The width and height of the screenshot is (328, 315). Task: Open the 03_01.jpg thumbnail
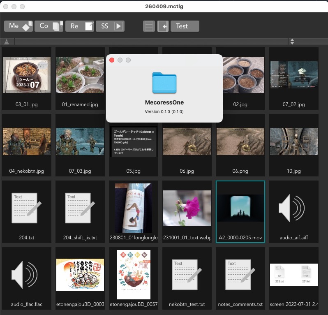click(27, 75)
